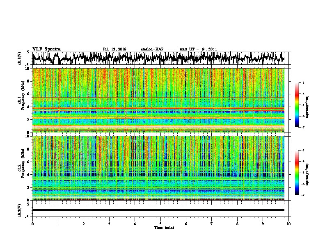Click the "-7" label on ch.1 color bar
This screenshot has width=325, height=251.
click(x=303, y=127)
